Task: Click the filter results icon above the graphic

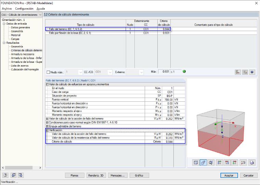Action: pos(245,72)
